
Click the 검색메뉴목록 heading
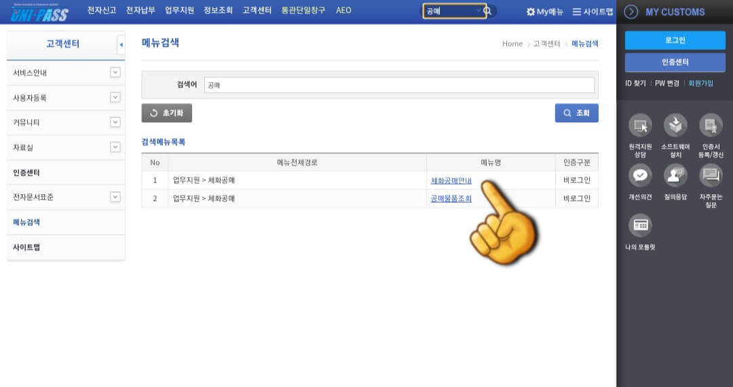tap(164, 142)
